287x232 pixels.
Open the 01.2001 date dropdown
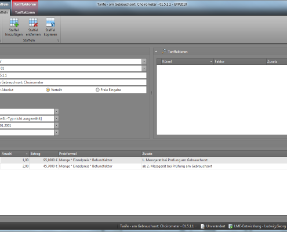click(56, 125)
